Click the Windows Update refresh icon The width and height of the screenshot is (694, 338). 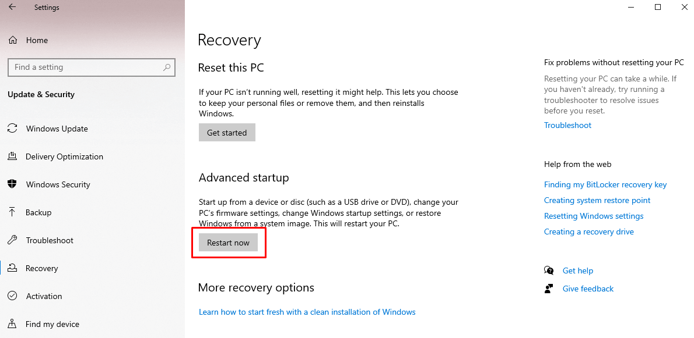(12, 129)
